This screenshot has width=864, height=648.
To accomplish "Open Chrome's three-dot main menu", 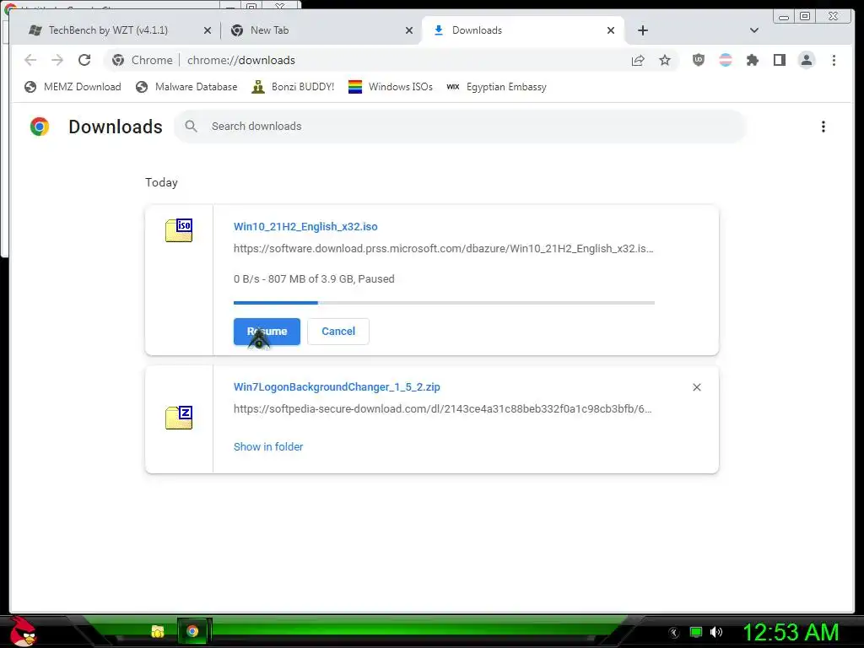I will (834, 60).
